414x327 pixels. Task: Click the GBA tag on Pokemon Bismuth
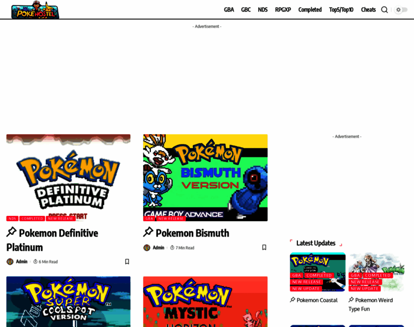coord(149,219)
